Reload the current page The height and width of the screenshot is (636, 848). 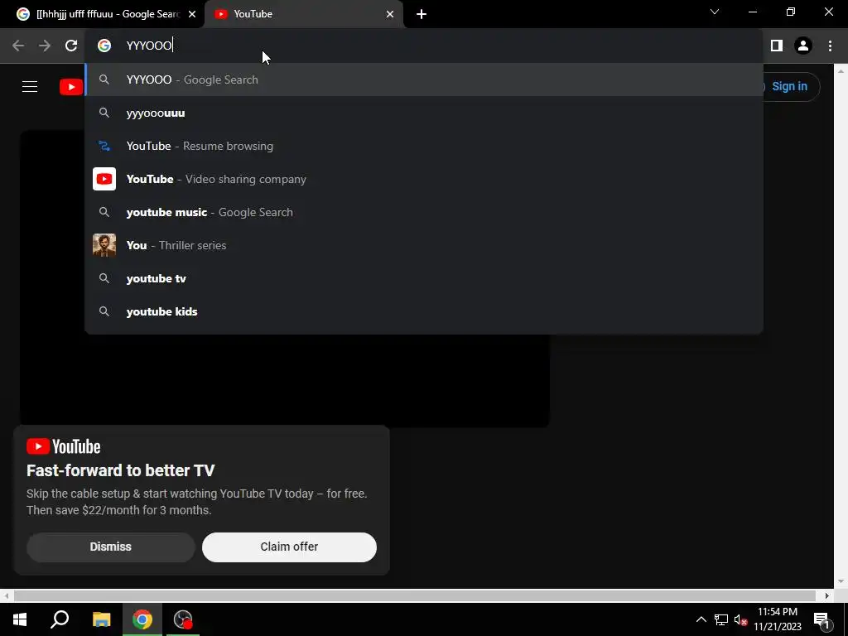tap(71, 46)
